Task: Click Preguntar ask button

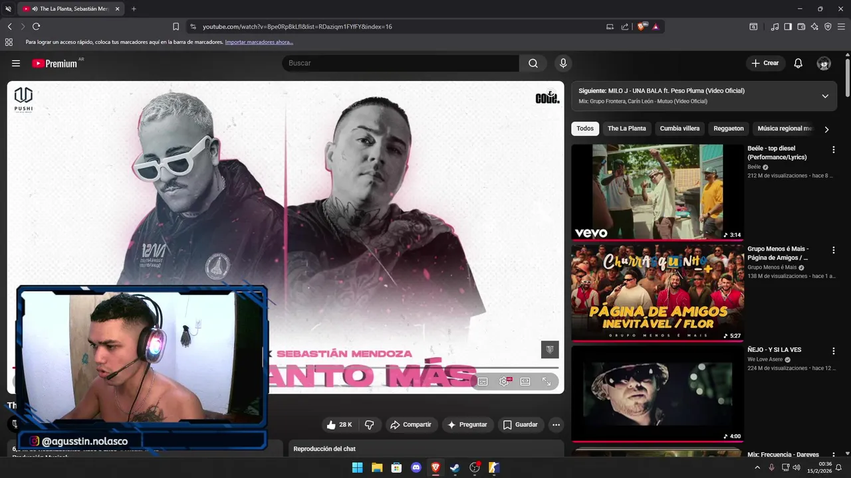Action: pos(467,425)
